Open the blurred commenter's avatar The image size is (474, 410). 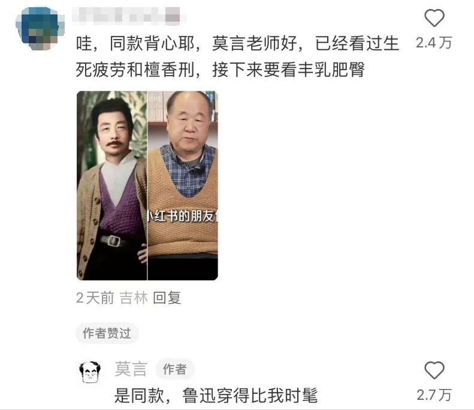tap(40, 28)
